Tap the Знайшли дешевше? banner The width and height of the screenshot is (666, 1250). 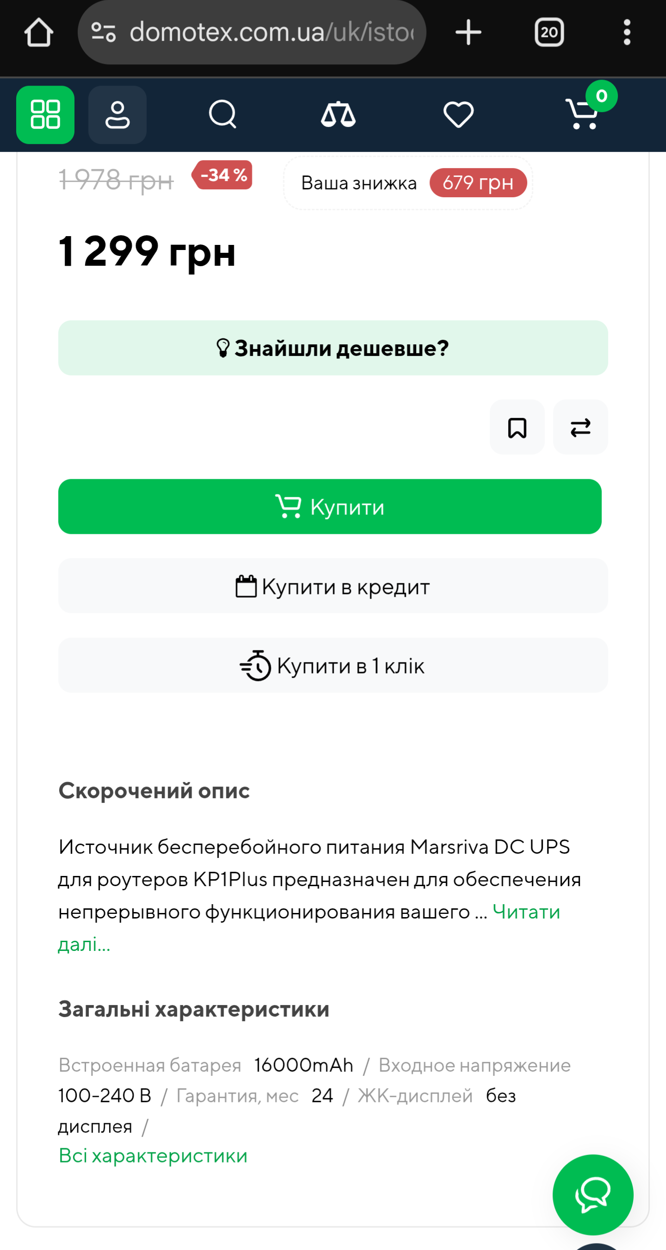333,348
